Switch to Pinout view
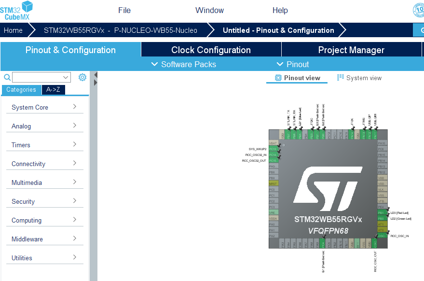 [x=298, y=78]
